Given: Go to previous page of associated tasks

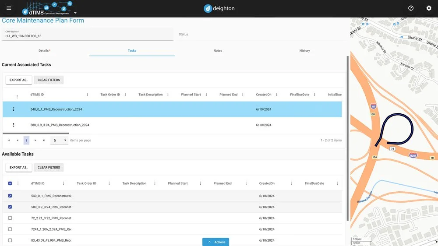Looking at the screenshot, I should (x=18, y=140).
